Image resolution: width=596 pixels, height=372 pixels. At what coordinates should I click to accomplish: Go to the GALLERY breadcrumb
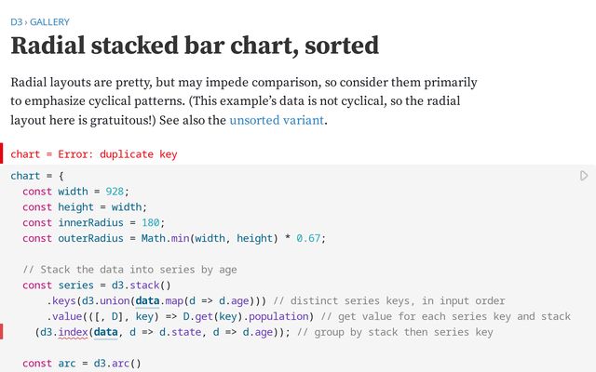(x=49, y=21)
